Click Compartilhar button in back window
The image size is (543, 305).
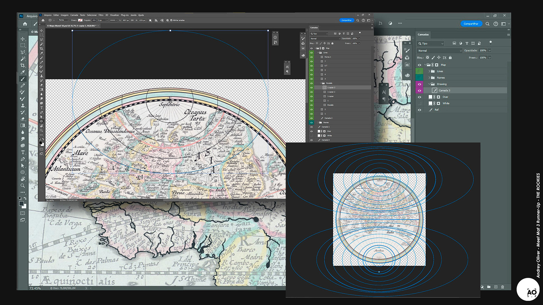pyautogui.click(x=471, y=24)
